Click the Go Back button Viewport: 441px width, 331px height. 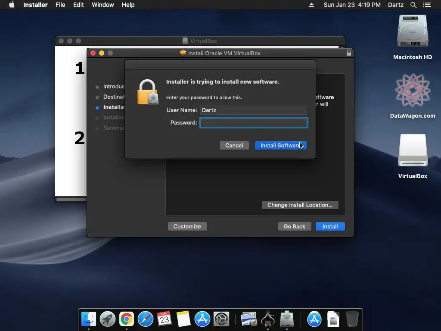(x=295, y=227)
